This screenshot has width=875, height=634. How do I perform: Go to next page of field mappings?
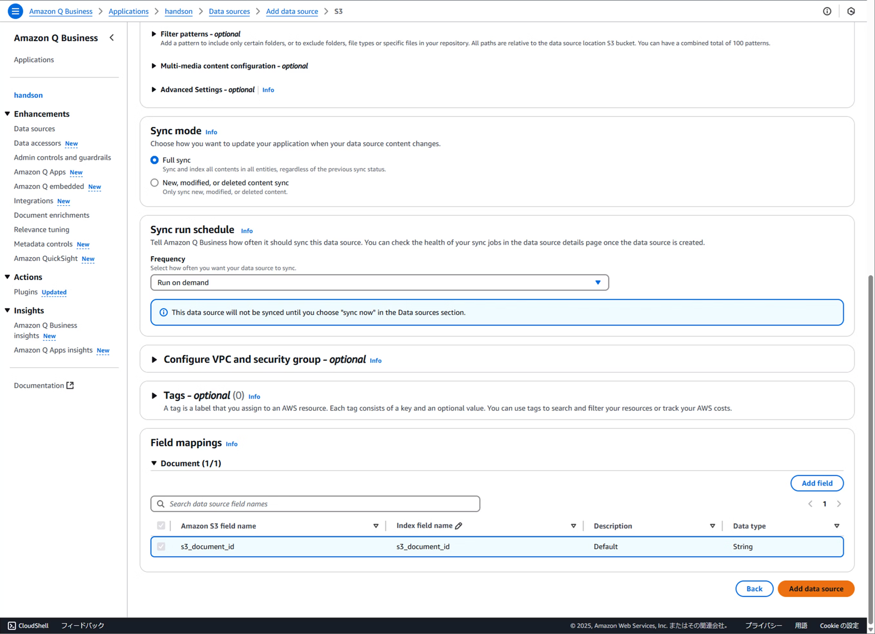tap(839, 504)
